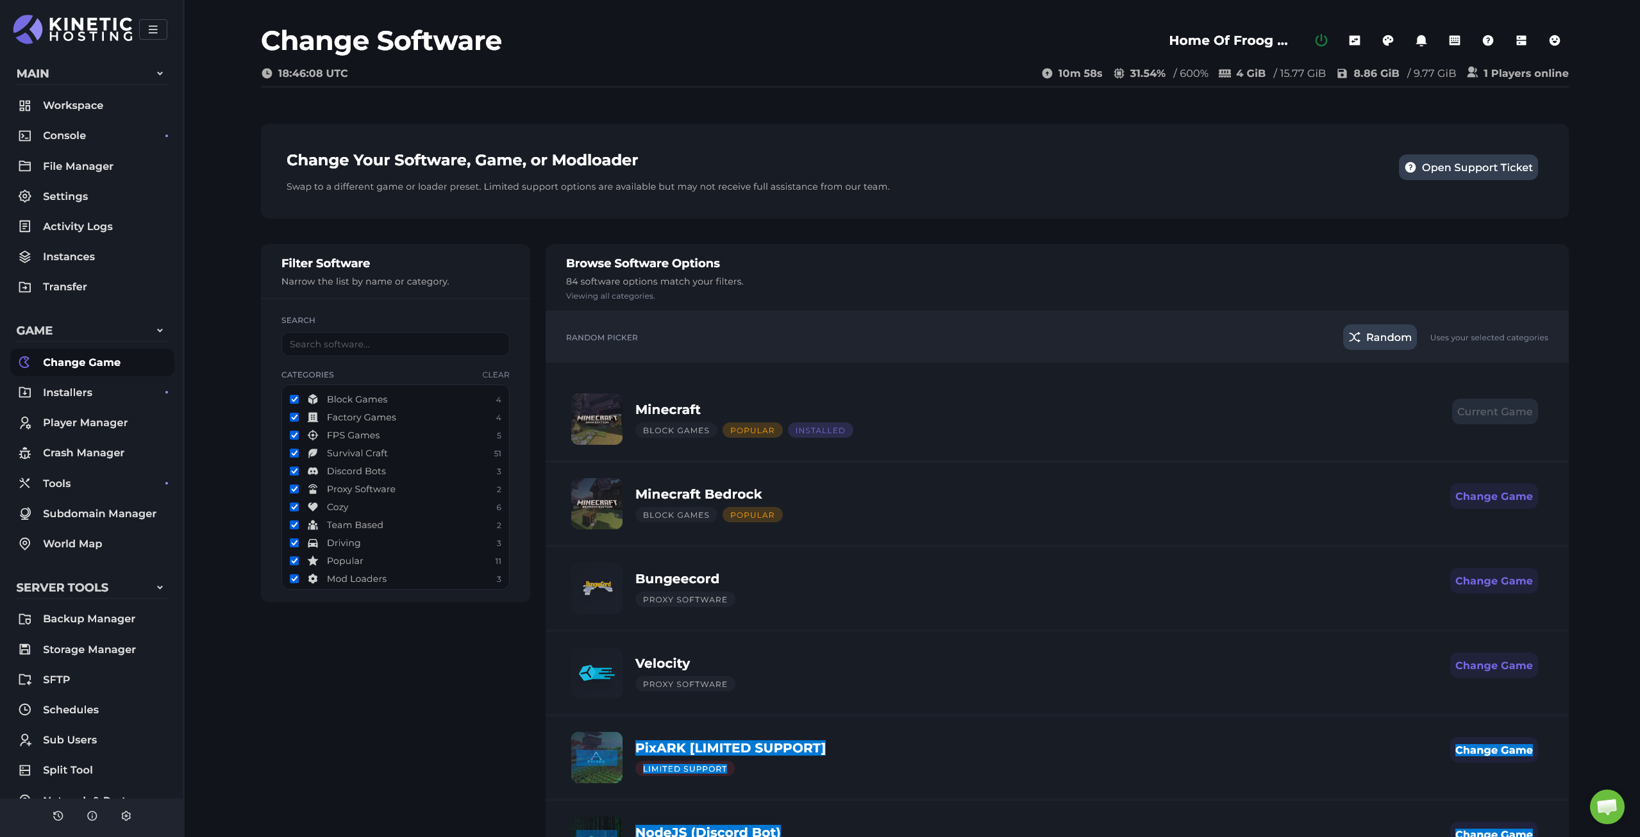Image resolution: width=1640 pixels, height=837 pixels.
Task: Open the Crash Manager page
Action: click(92, 452)
